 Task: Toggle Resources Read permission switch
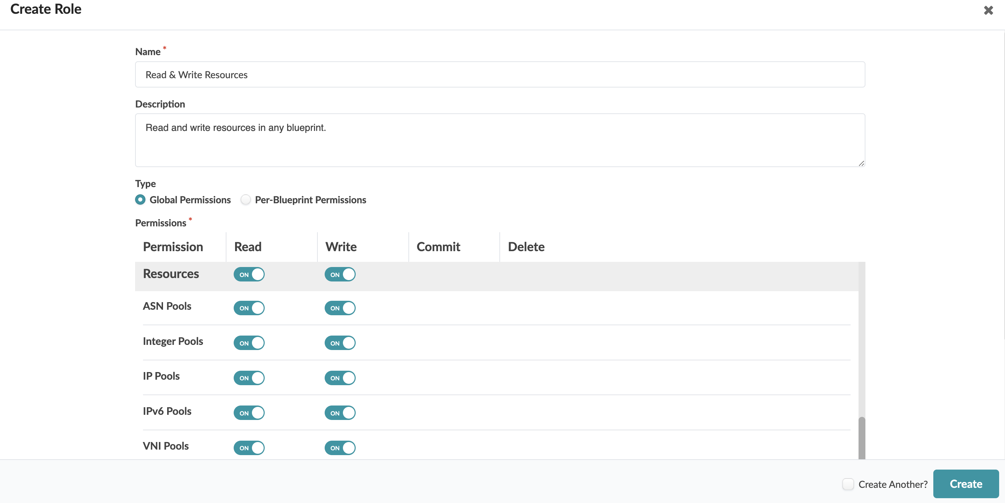[x=249, y=274]
